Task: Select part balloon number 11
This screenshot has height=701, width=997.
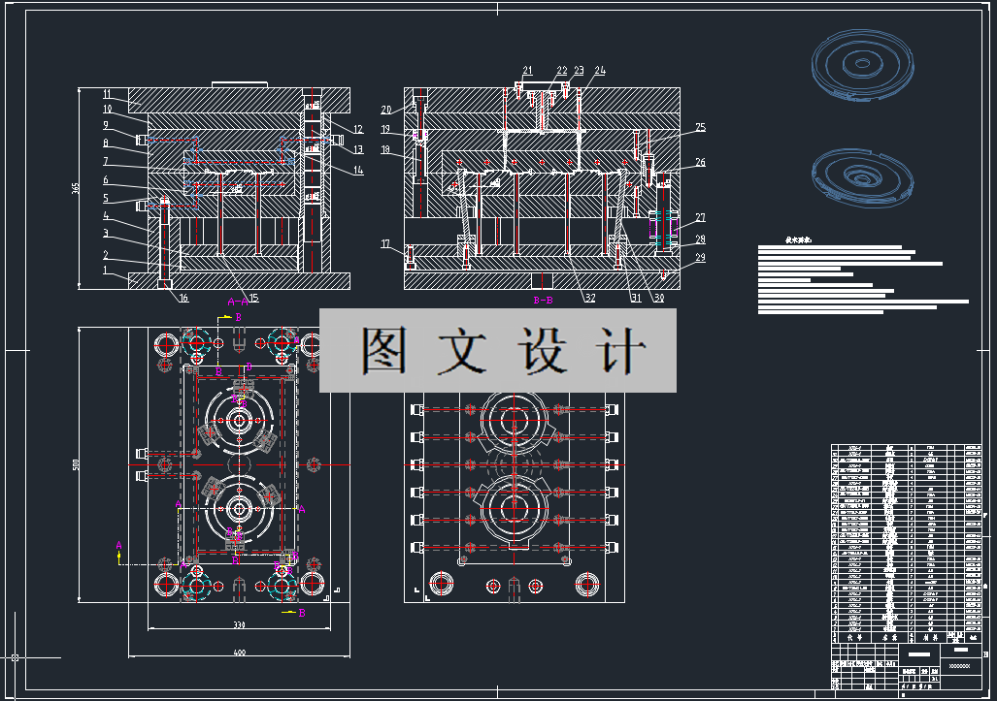Action: (108, 95)
